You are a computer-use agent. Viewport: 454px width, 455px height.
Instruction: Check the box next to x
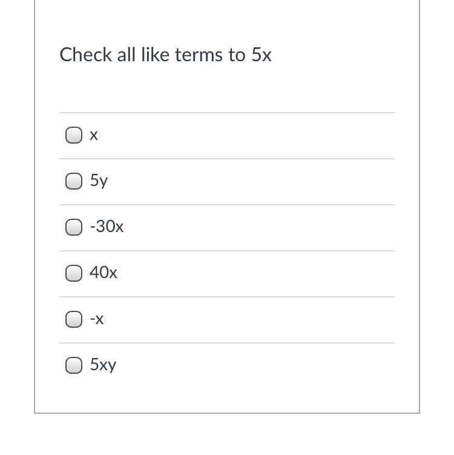[74, 135]
